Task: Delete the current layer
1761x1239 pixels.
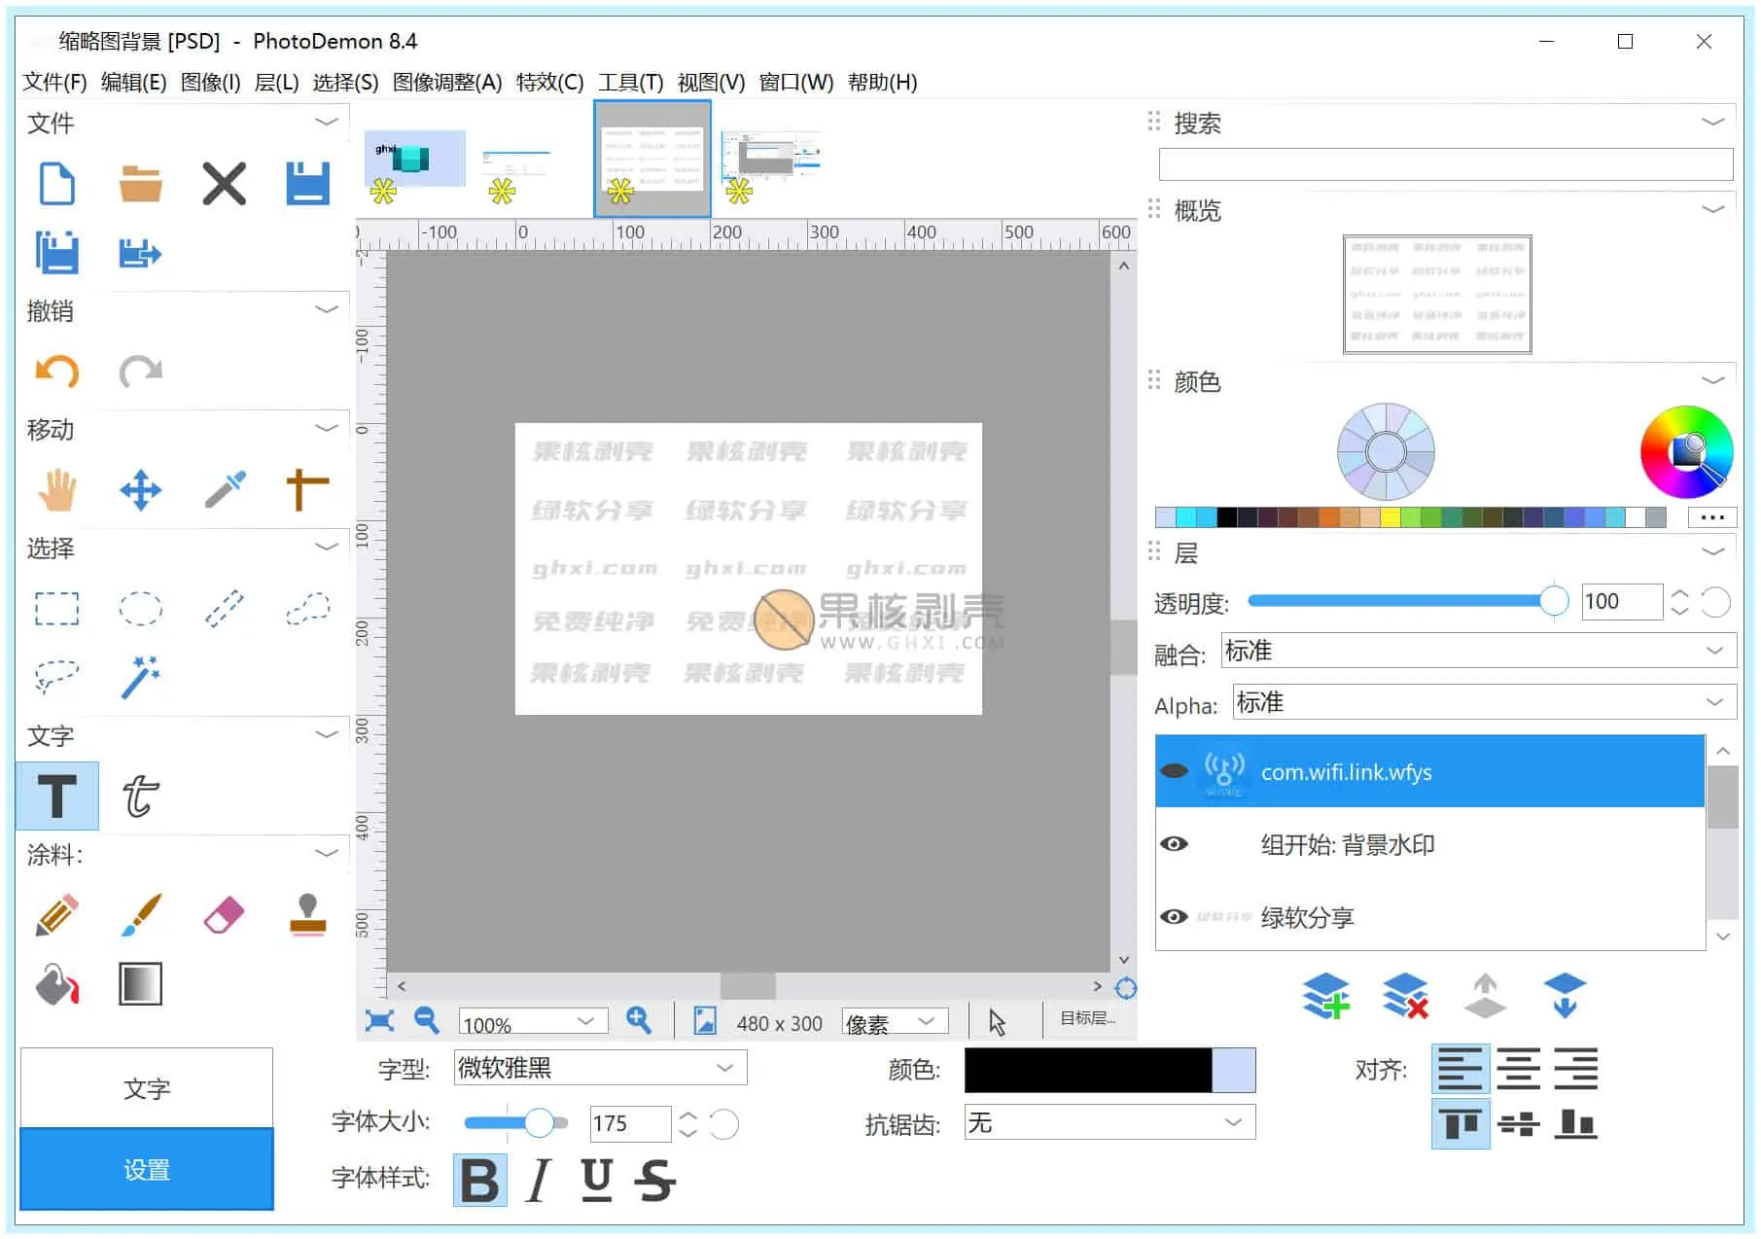Action: click(1405, 996)
